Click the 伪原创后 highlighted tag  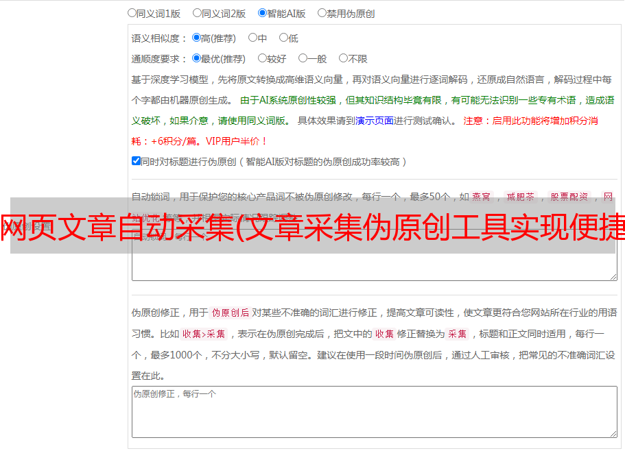pyautogui.click(x=231, y=313)
